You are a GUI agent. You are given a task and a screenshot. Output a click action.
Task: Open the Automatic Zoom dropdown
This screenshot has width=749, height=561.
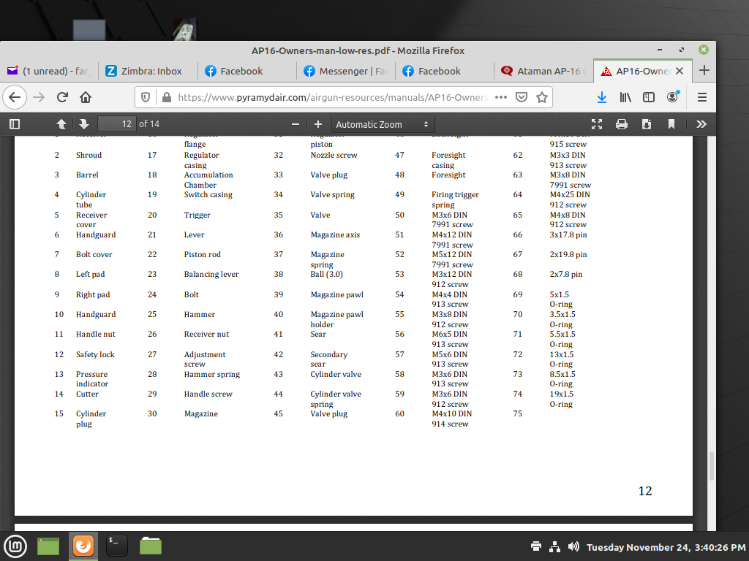coord(383,124)
